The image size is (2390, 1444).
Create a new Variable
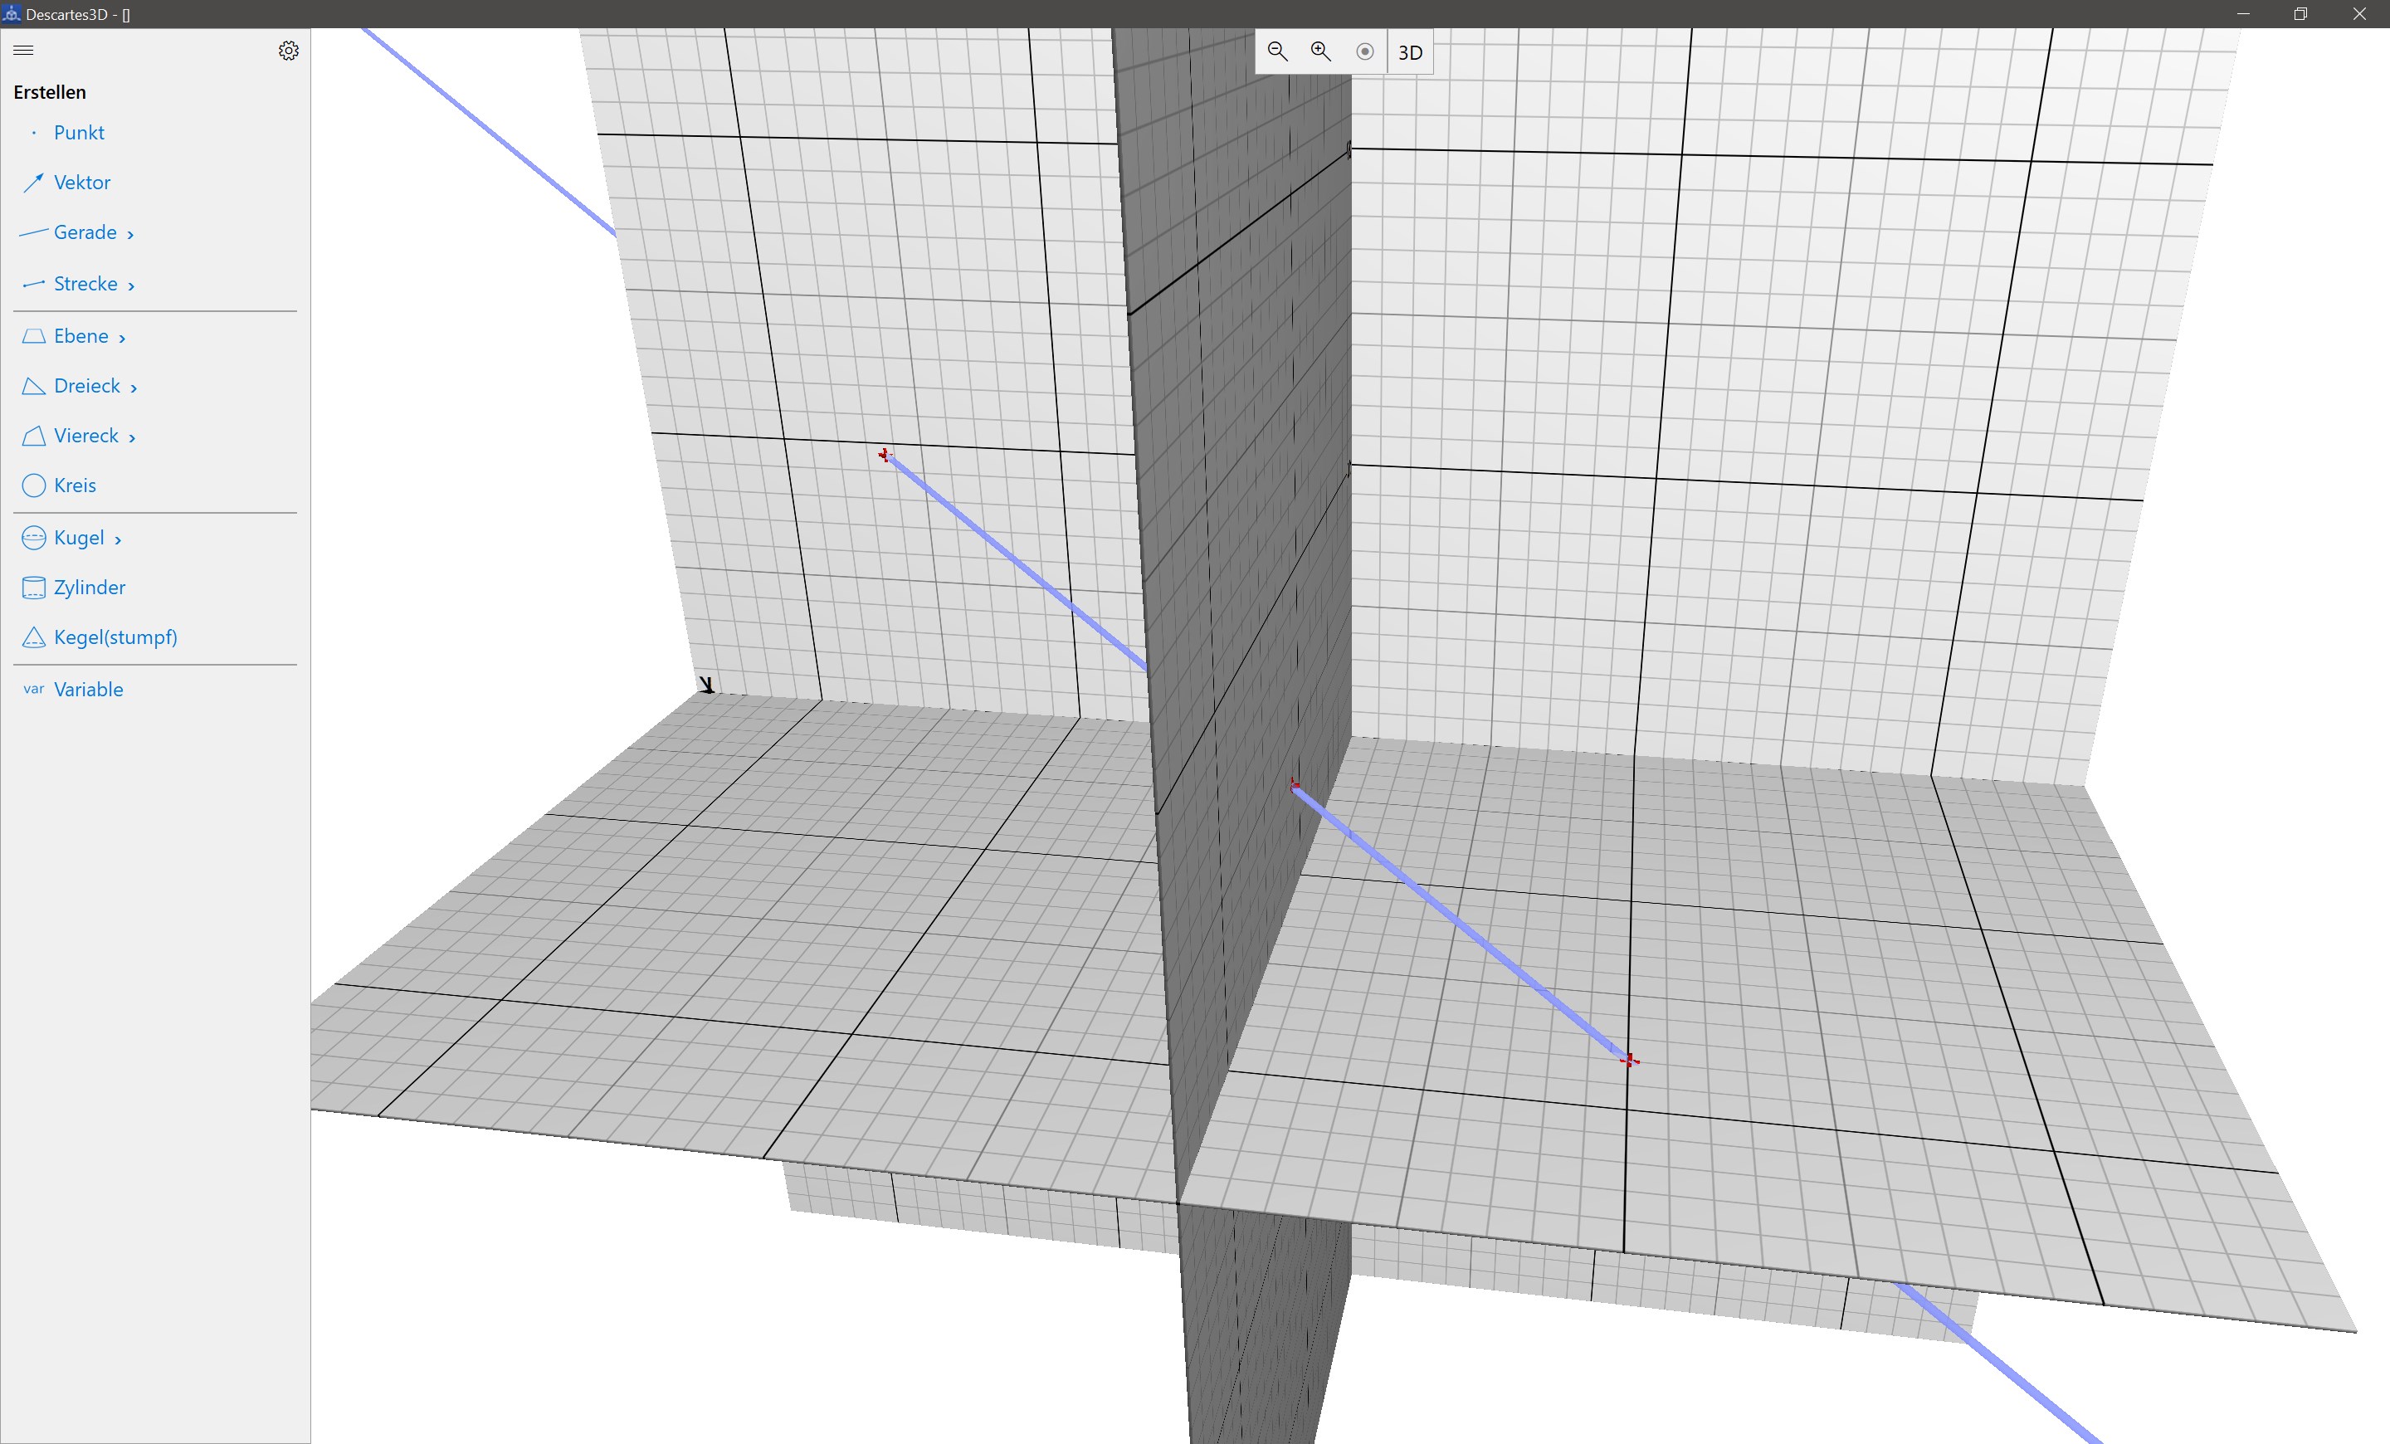coord(88,690)
